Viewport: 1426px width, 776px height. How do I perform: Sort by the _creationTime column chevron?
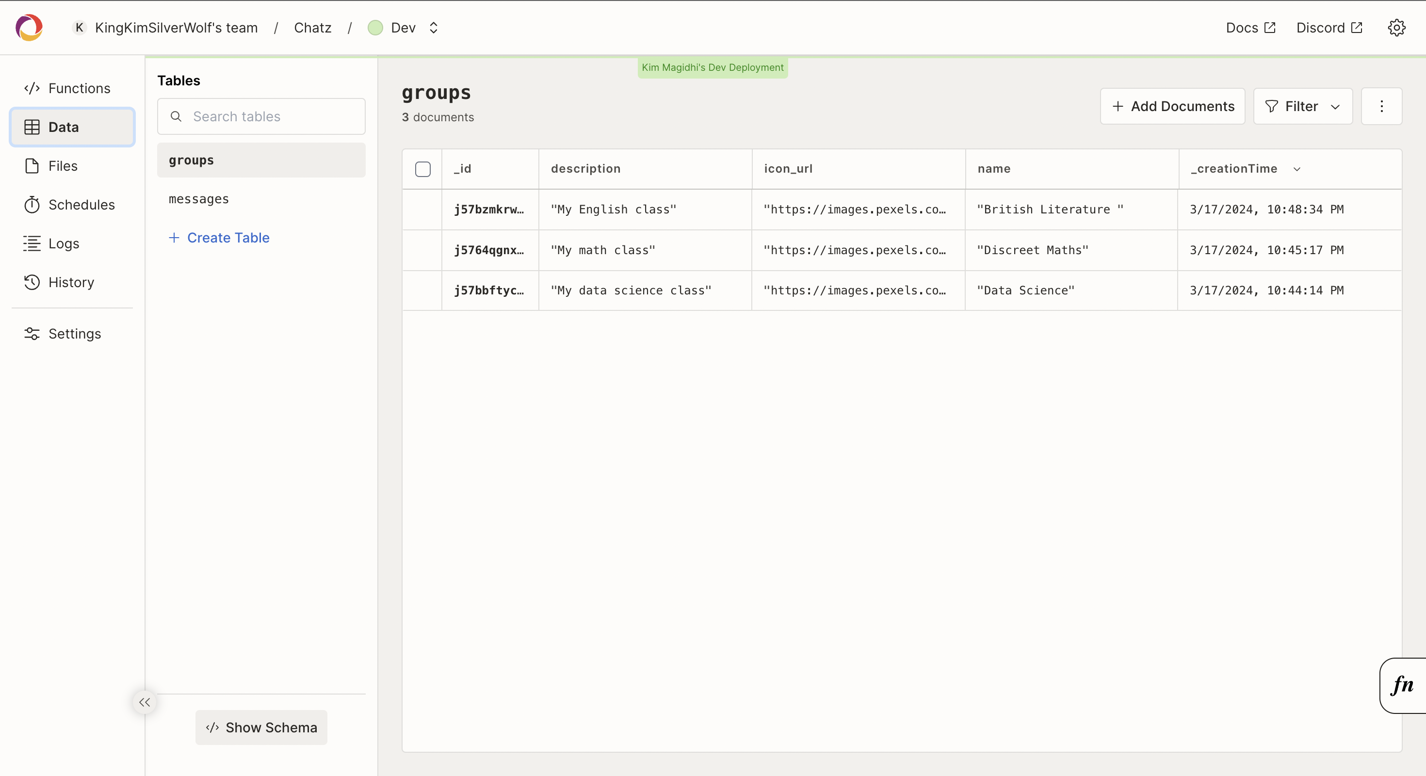click(1297, 169)
